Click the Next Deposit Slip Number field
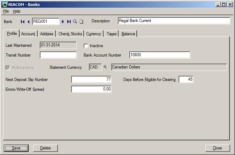The width and height of the screenshot is (235, 155). click(91, 79)
